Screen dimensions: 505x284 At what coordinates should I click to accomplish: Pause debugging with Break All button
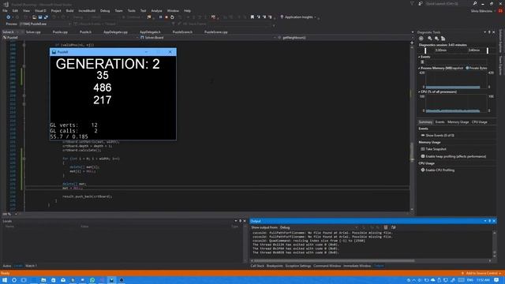coord(160,17)
